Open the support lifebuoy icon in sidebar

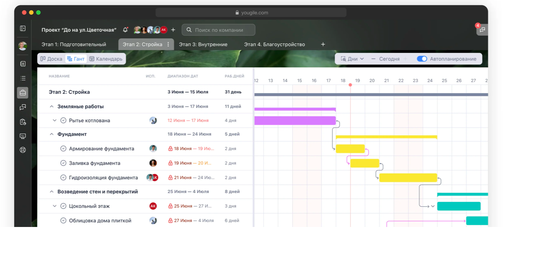pos(23,150)
